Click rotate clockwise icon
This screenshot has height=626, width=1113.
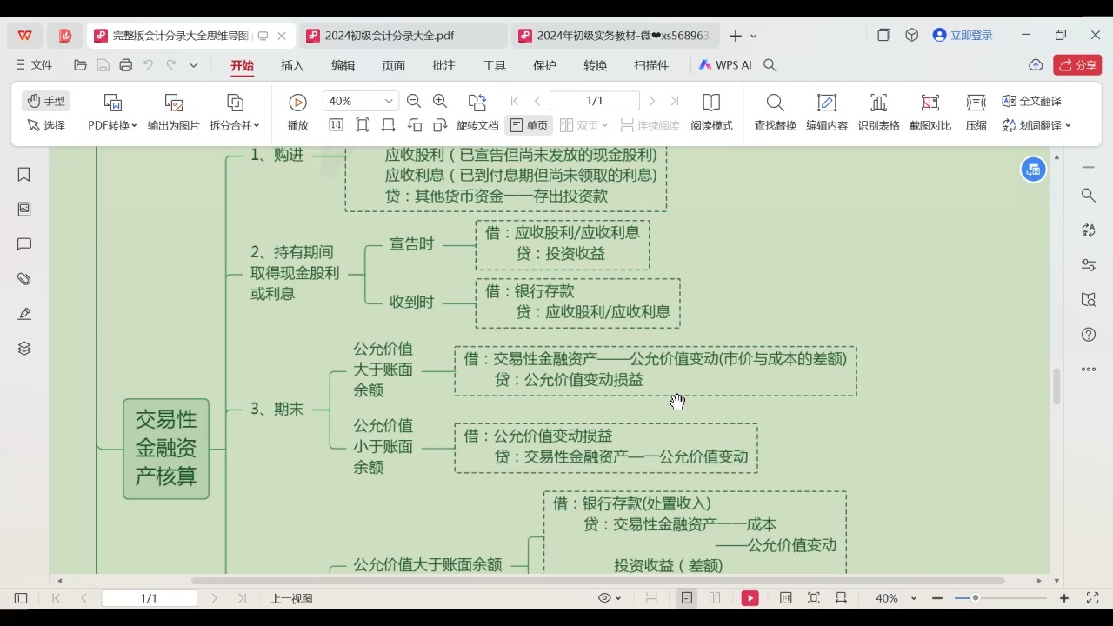tap(440, 125)
